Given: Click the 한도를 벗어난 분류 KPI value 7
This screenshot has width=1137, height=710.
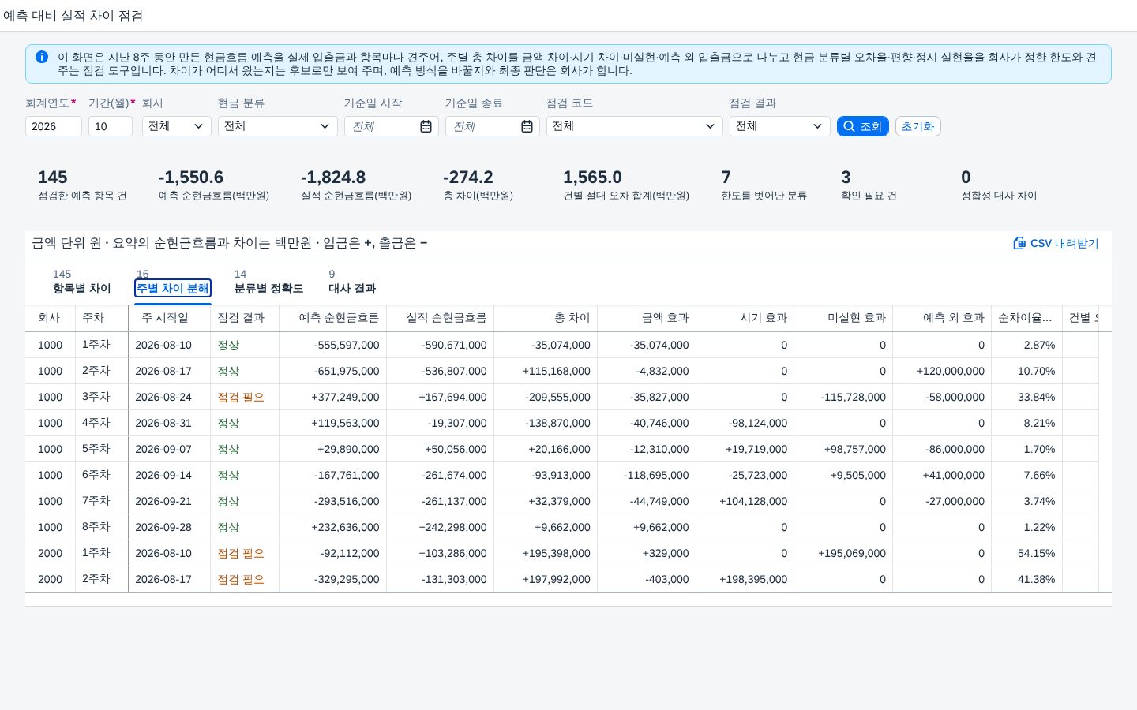Looking at the screenshot, I should coord(726,177).
